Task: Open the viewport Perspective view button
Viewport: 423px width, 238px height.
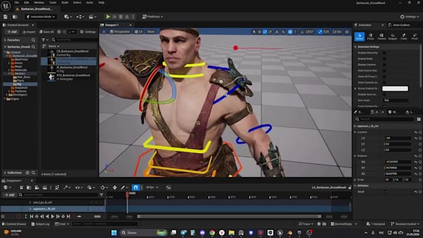Action: (x=120, y=32)
